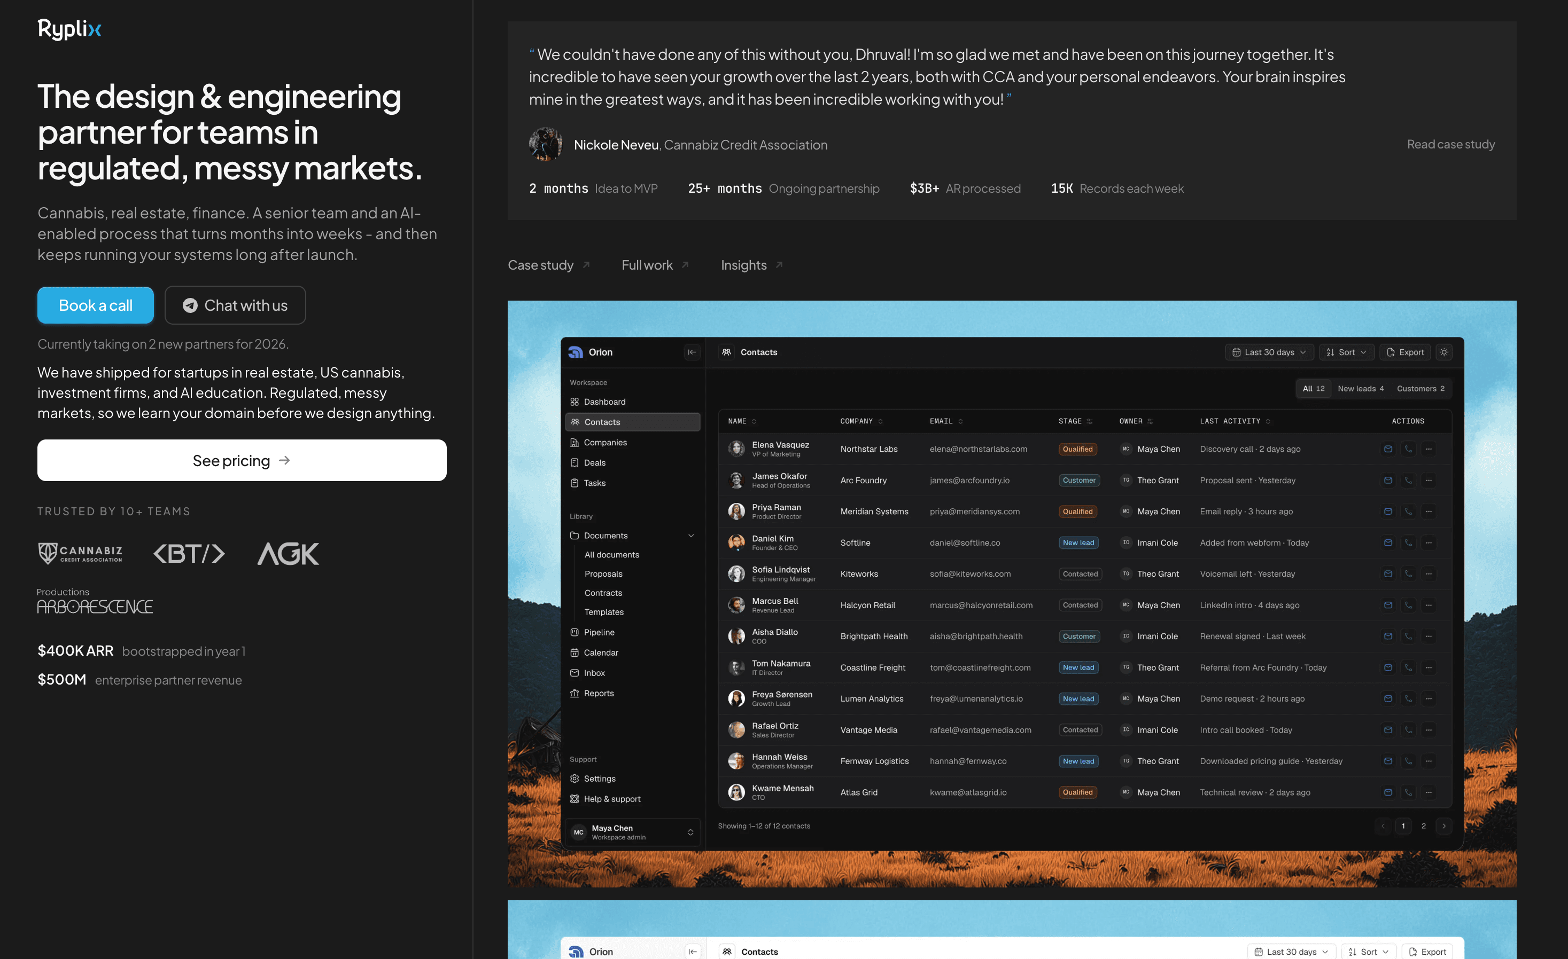Screen dimensions: 1568x959
Task: Open Read case study link
Action: [x=1450, y=144]
